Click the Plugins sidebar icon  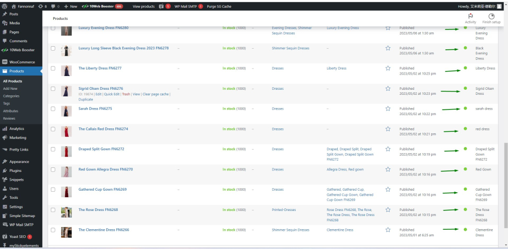pos(5,171)
